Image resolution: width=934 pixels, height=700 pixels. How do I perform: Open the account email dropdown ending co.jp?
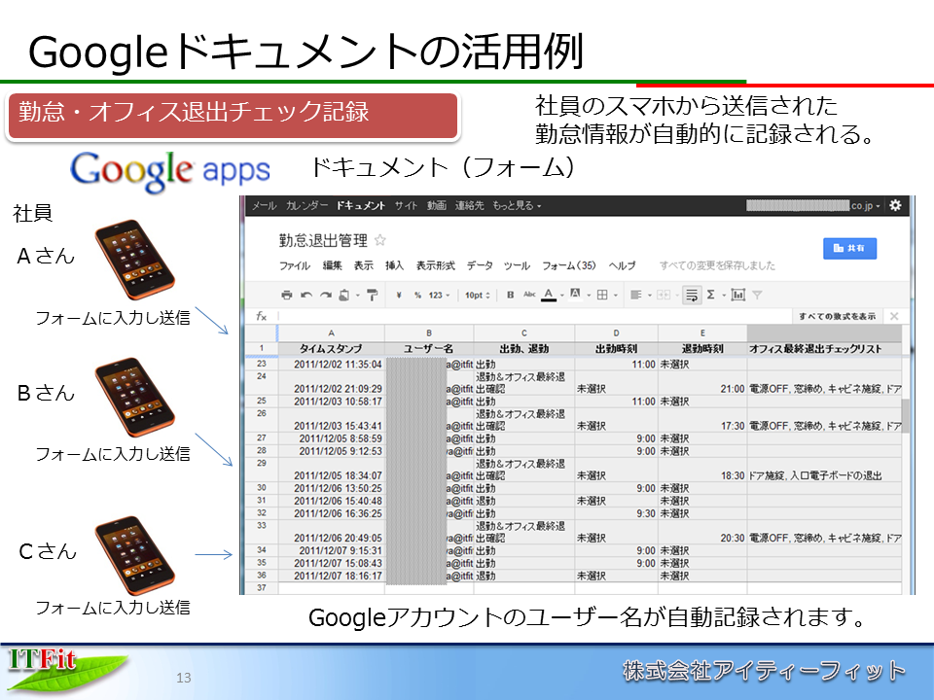pyautogui.click(x=813, y=205)
